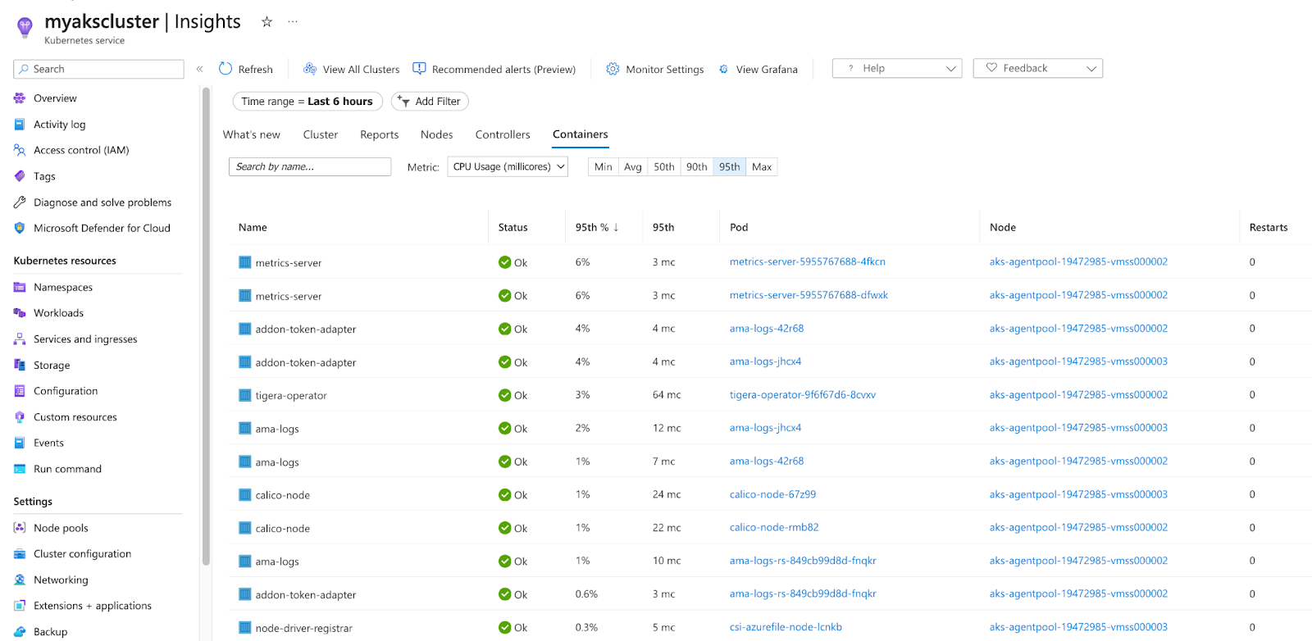
Task: Open Backup in the sidebar
Action: [50, 632]
